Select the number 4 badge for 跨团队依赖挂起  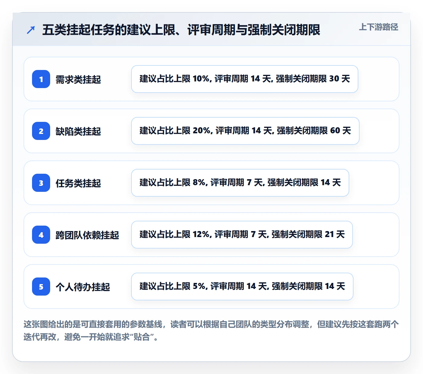click(41, 235)
